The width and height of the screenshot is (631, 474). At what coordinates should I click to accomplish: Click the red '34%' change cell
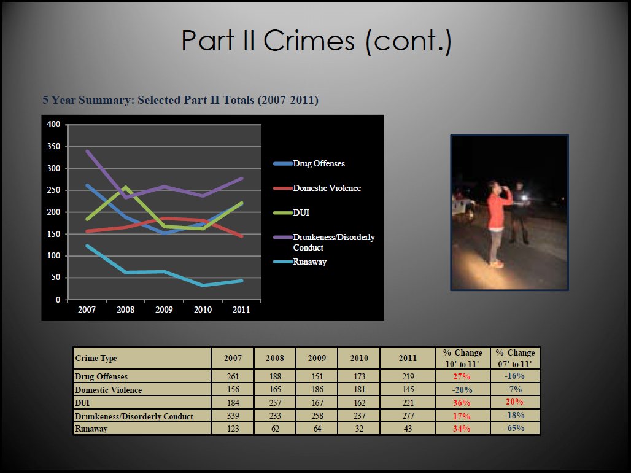[462, 429]
